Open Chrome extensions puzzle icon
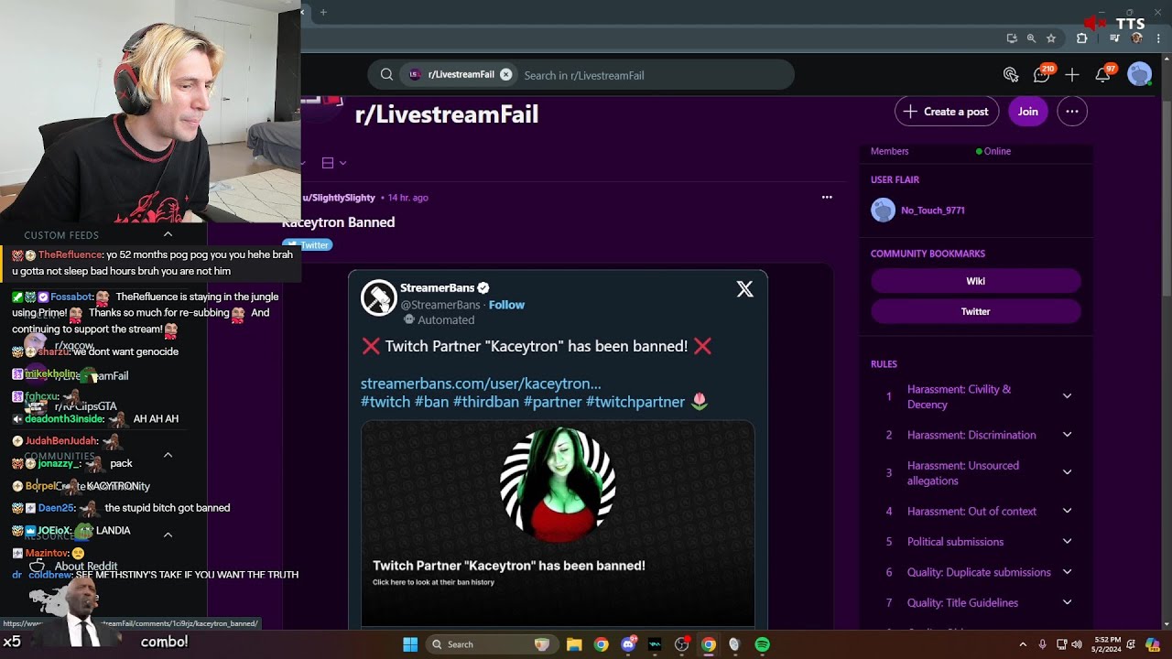Screen dimensions: 1172x659 1081,38
